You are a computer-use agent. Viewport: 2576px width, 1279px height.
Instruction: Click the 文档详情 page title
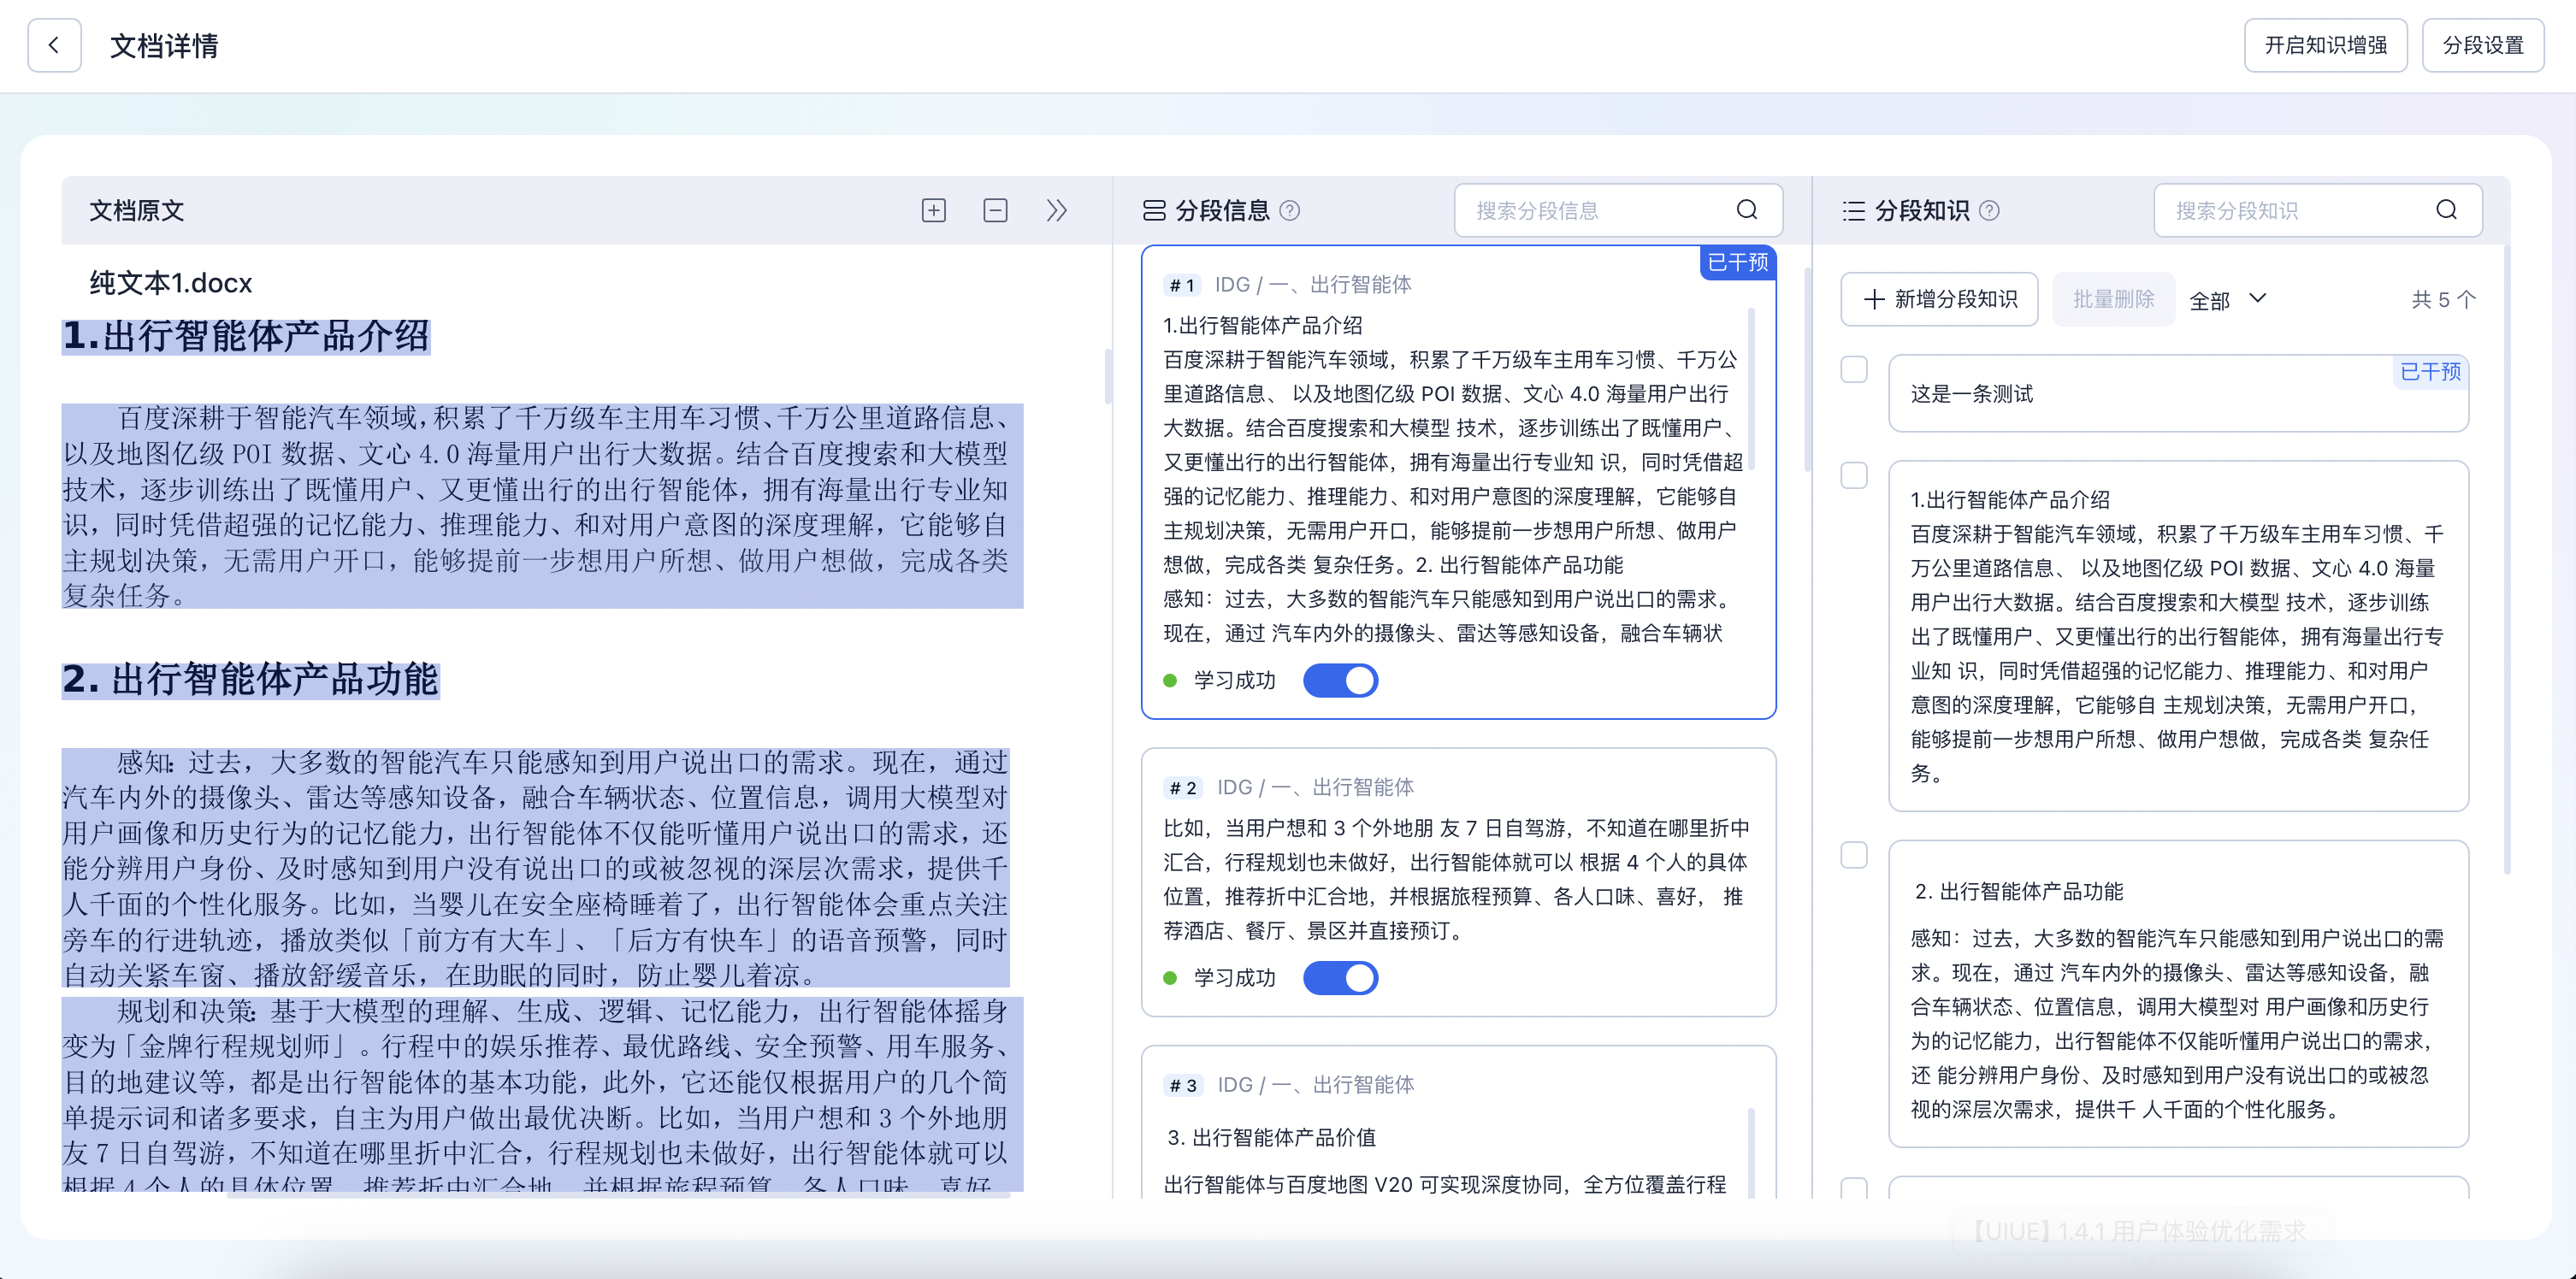pos(164,45)
